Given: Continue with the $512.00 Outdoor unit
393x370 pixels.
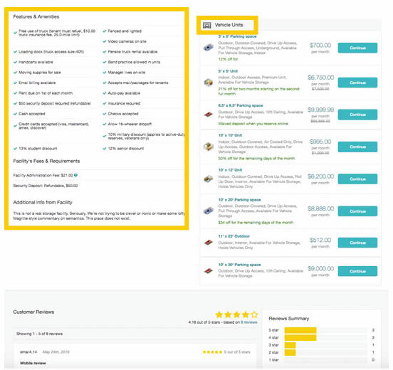Looking at the screenshot, I should [357, 243].
